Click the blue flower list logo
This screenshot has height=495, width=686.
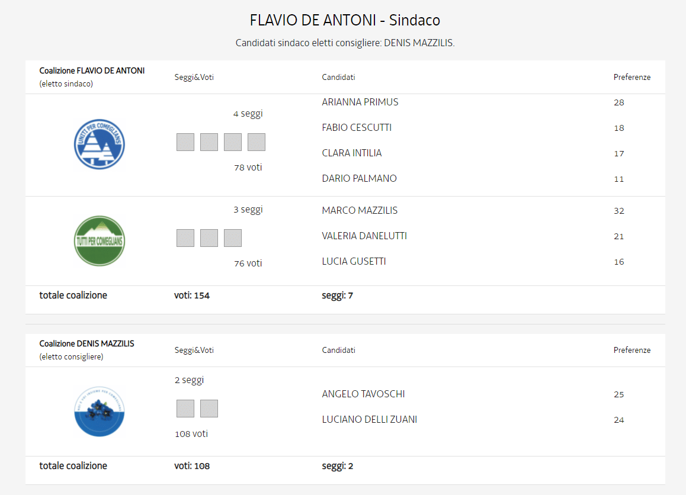(x=100, y=412)
